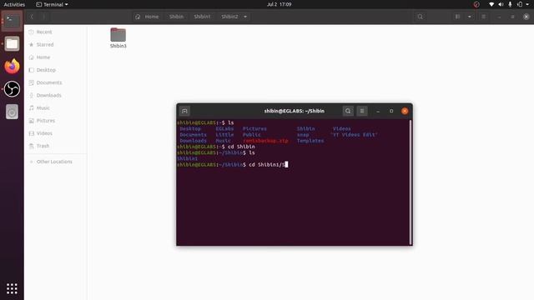
Task: Open the Files view options dropdown arrow
Action: click(x=470, y=17)
